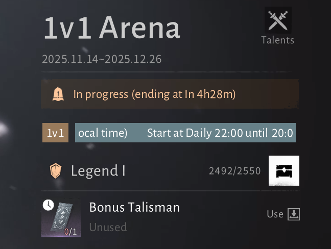Click the Legend I rank label
Screen dimensions: 331x249
pos(98,170)
